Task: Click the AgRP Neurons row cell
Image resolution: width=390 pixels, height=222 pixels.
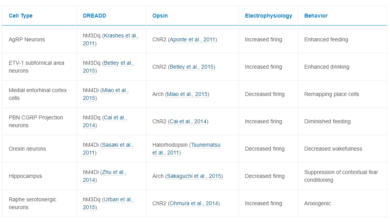Action: coord(27,39)
